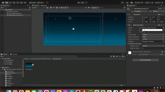Select the Transform tool

21,3
